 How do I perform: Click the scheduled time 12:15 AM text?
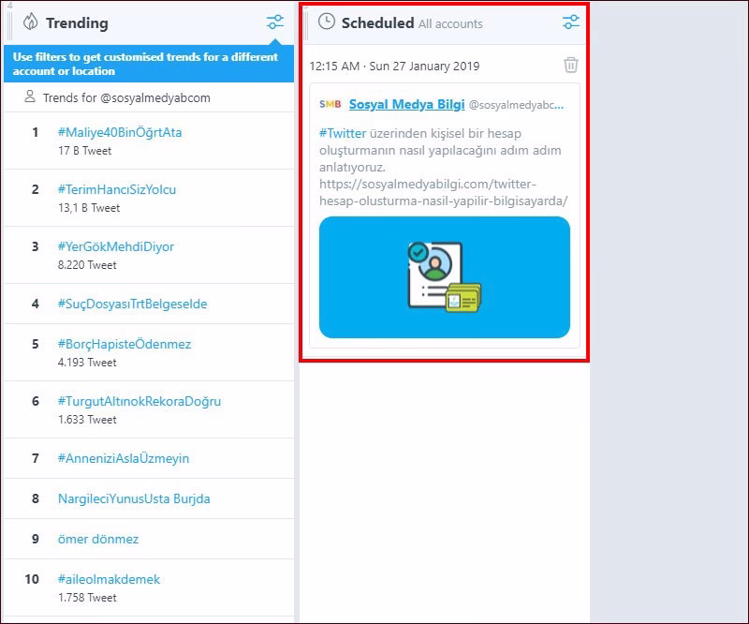[394, 66]
